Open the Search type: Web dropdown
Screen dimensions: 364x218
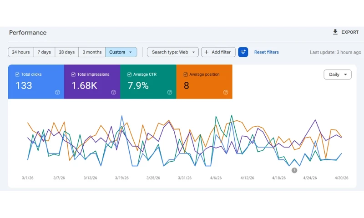click(x=173, y=52)
